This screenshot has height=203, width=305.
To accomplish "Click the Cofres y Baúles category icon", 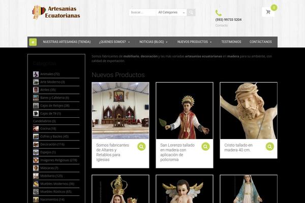I will pos(36,137).
